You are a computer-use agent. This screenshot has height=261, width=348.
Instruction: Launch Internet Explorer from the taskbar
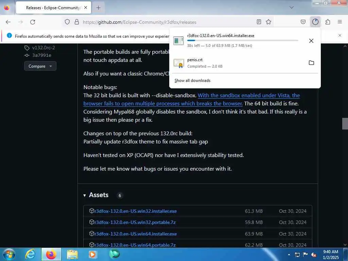click(30, 254)
